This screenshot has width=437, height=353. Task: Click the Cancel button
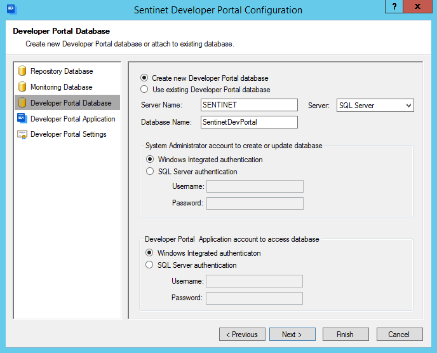(x=400, y=335)
